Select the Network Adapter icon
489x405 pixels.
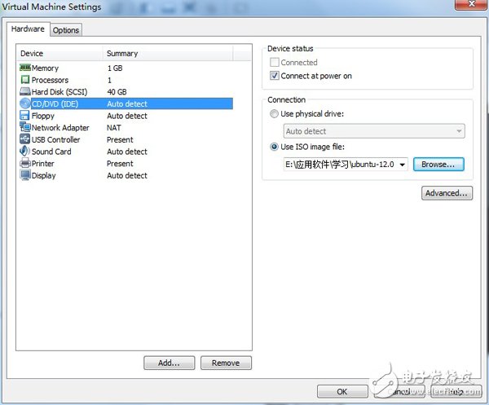click(x=24, y=128)
